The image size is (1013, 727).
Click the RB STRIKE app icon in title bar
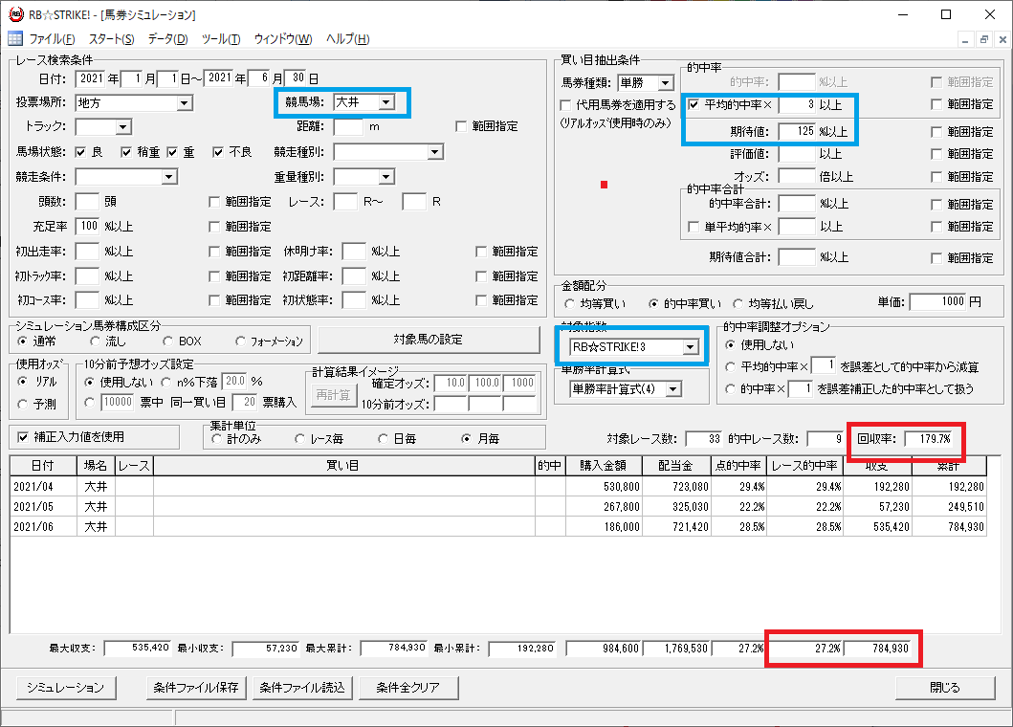tap(15, 14)
